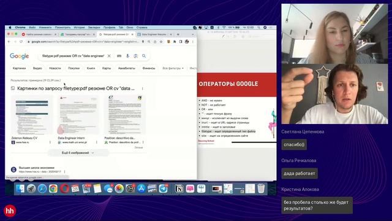Open App Store from the dock

(141, 188)
